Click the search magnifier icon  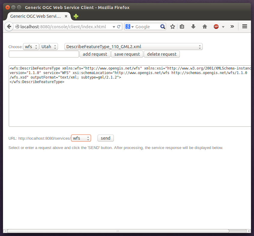(162, 26)
